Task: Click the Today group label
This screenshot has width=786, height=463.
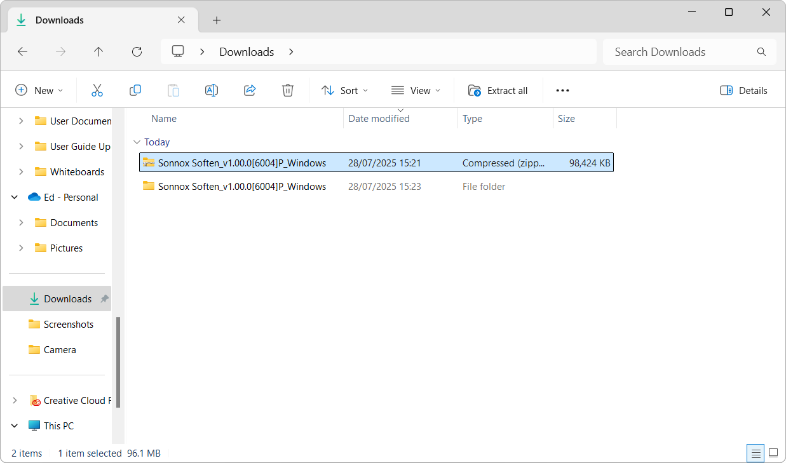Action: (x=157, y=142)
